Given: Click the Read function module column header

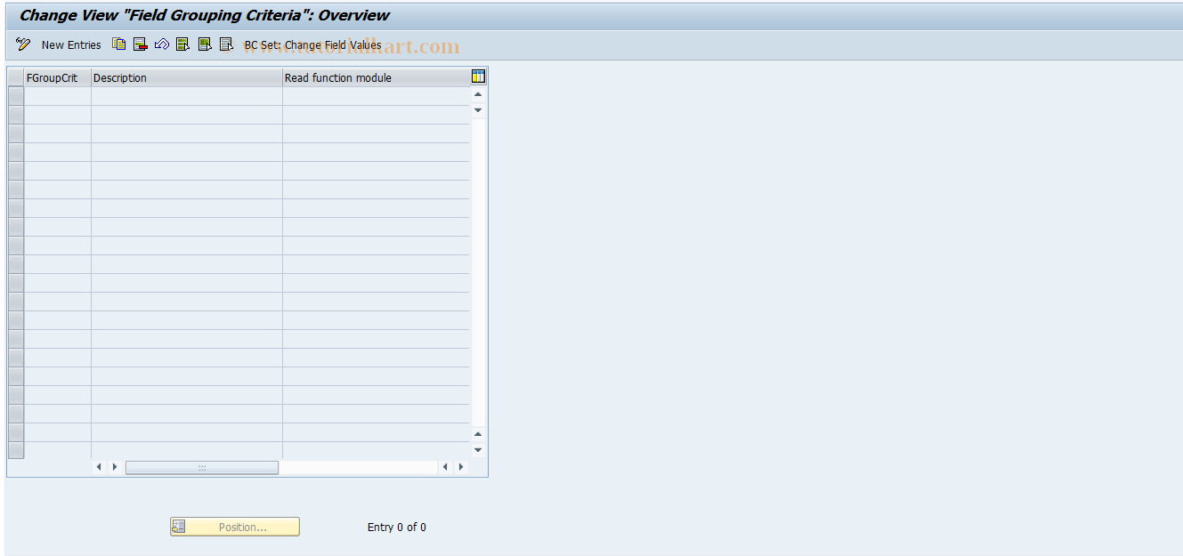Looking at the screenshot, I should pyautogui.click(x=376, y=77).
